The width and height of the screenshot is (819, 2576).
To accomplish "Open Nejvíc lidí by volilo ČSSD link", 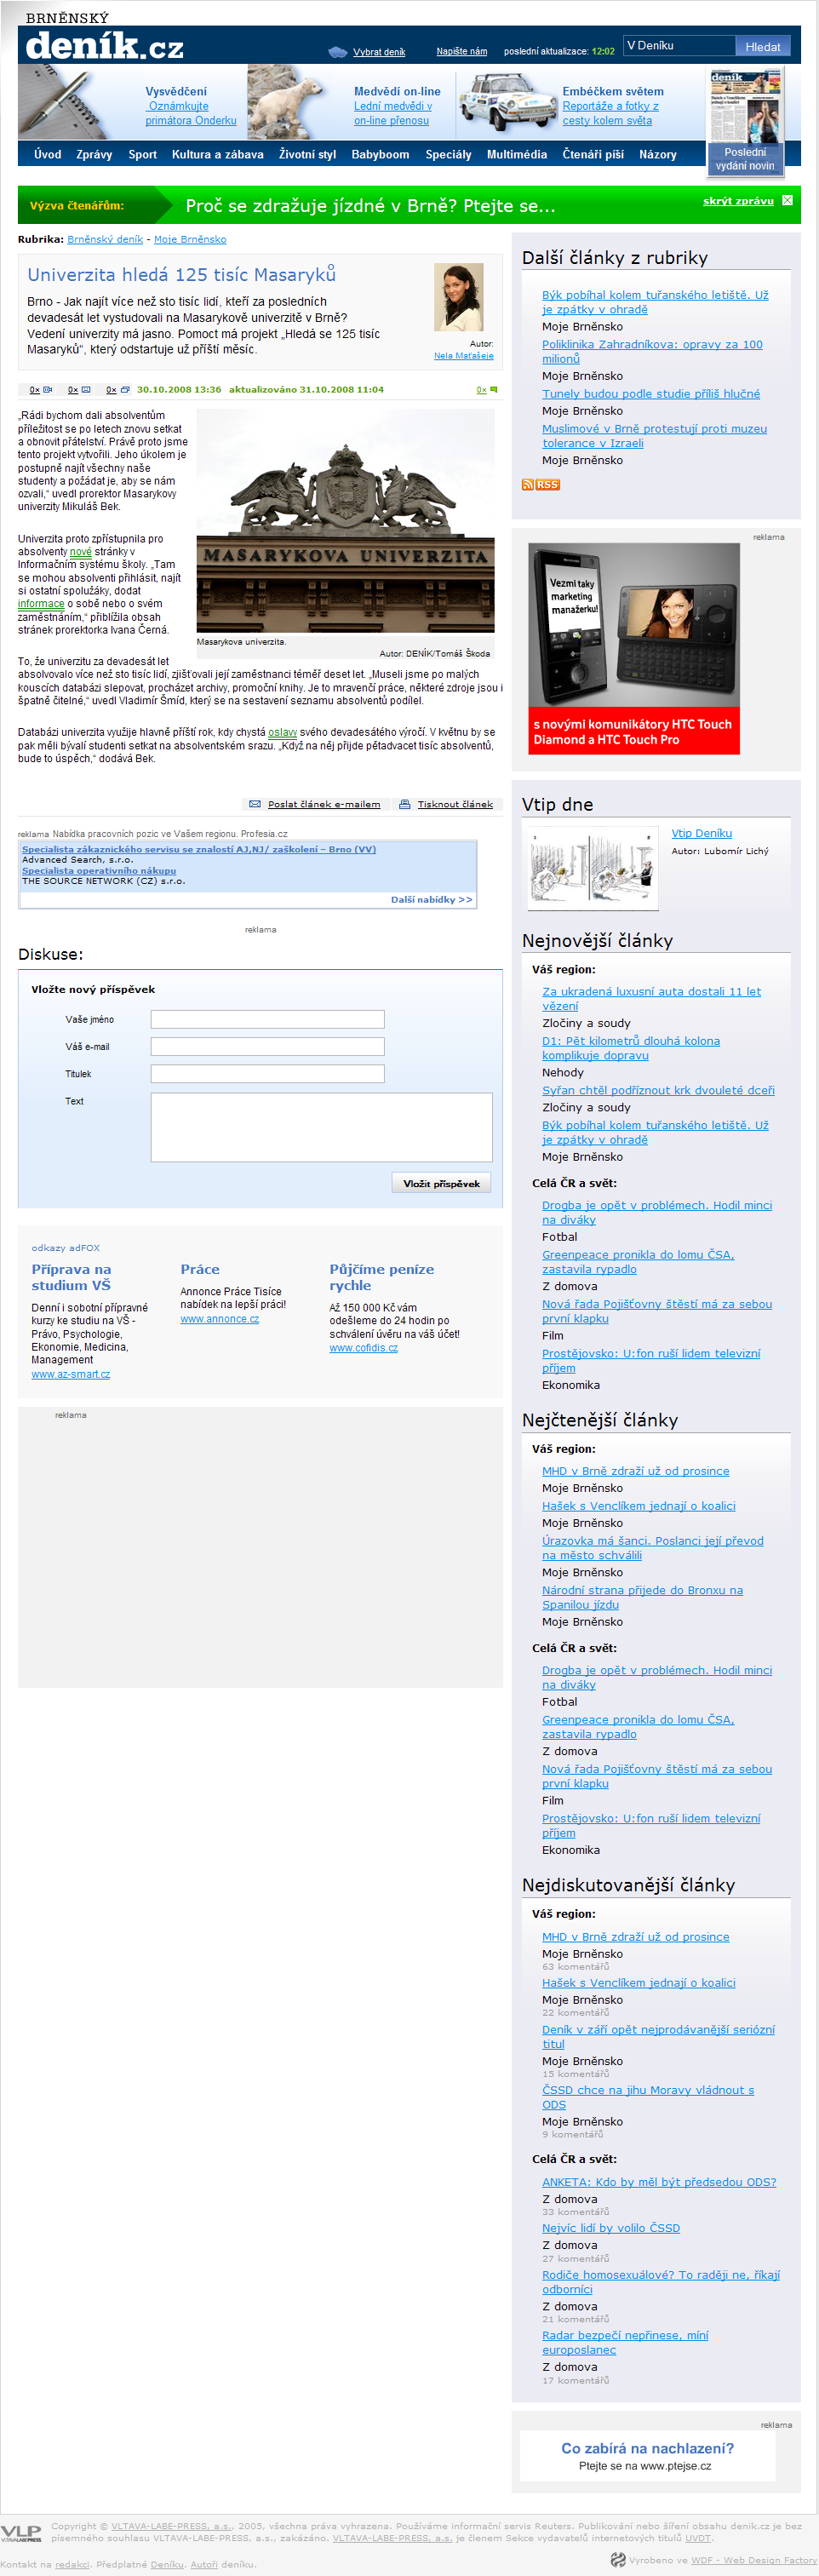I will pyautogui.click(x=611, y=2228).
